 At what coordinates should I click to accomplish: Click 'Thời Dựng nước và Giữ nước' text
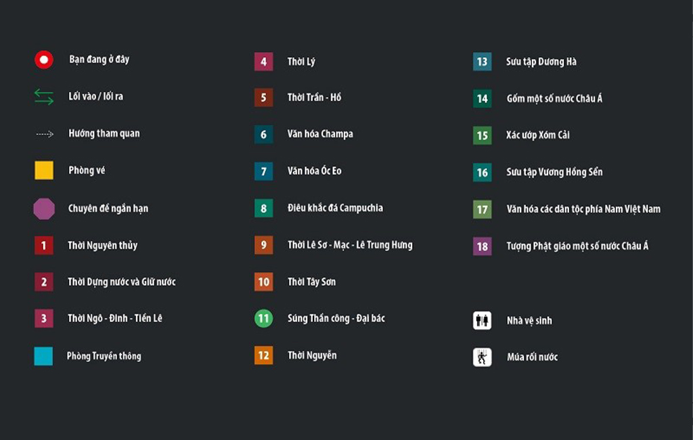pyautogui.click(x=122, y=282)
